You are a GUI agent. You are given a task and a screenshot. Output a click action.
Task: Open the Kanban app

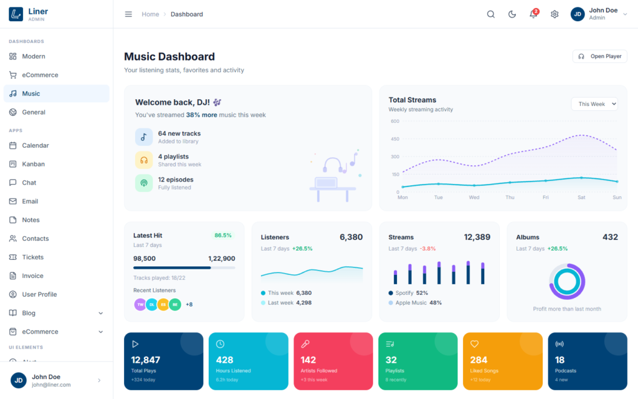57,164
